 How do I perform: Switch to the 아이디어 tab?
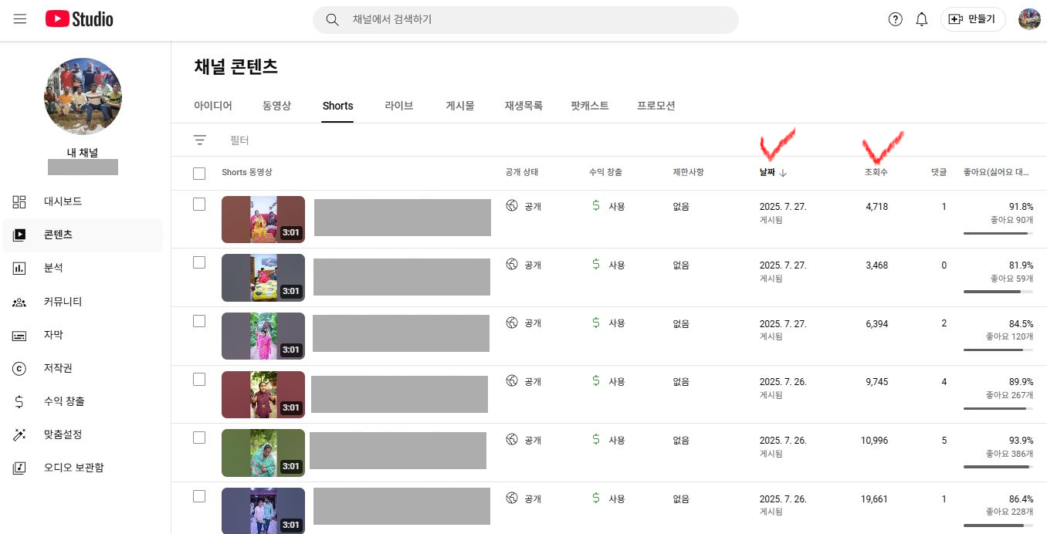tap(213, 106)
